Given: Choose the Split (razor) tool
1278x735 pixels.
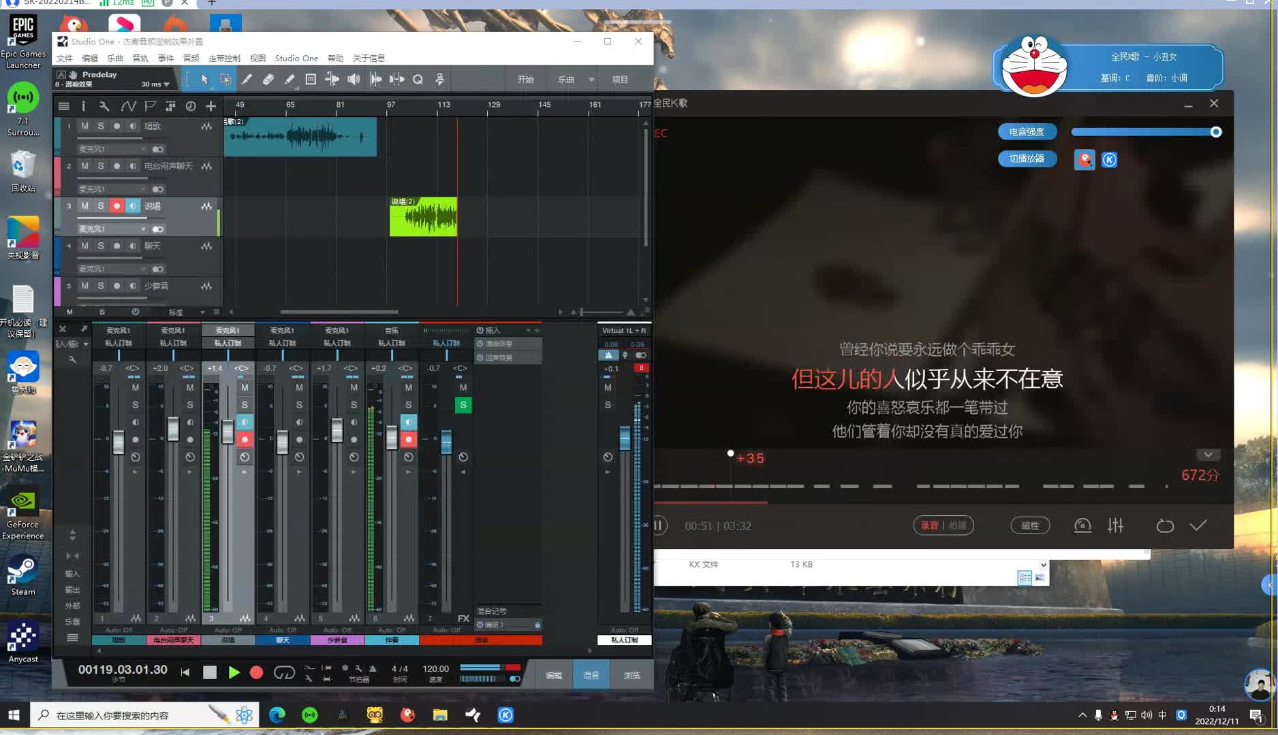Looking at the screenshot, I should 247,80.
